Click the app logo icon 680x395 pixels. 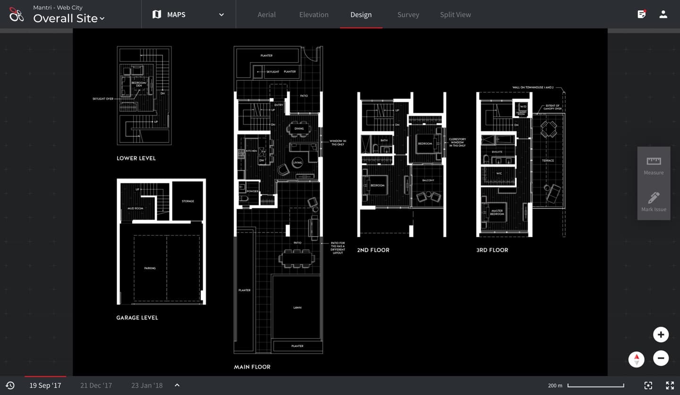coord(17,15)
